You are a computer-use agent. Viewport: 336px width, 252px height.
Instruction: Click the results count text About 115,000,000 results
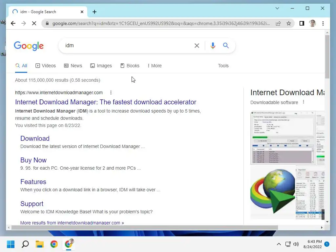point(58,80)
